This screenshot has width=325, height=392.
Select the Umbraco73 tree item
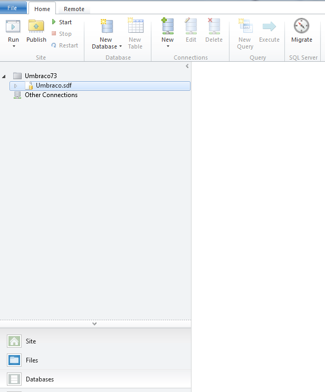[41, 76]
